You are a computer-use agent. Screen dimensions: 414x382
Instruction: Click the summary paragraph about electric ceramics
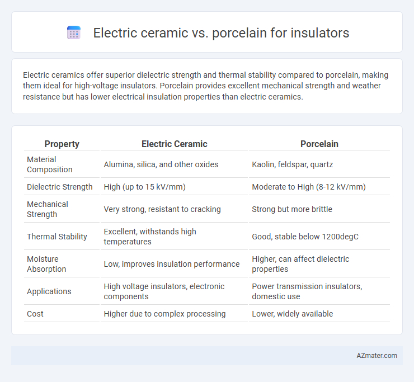click(x=205, y=86)
